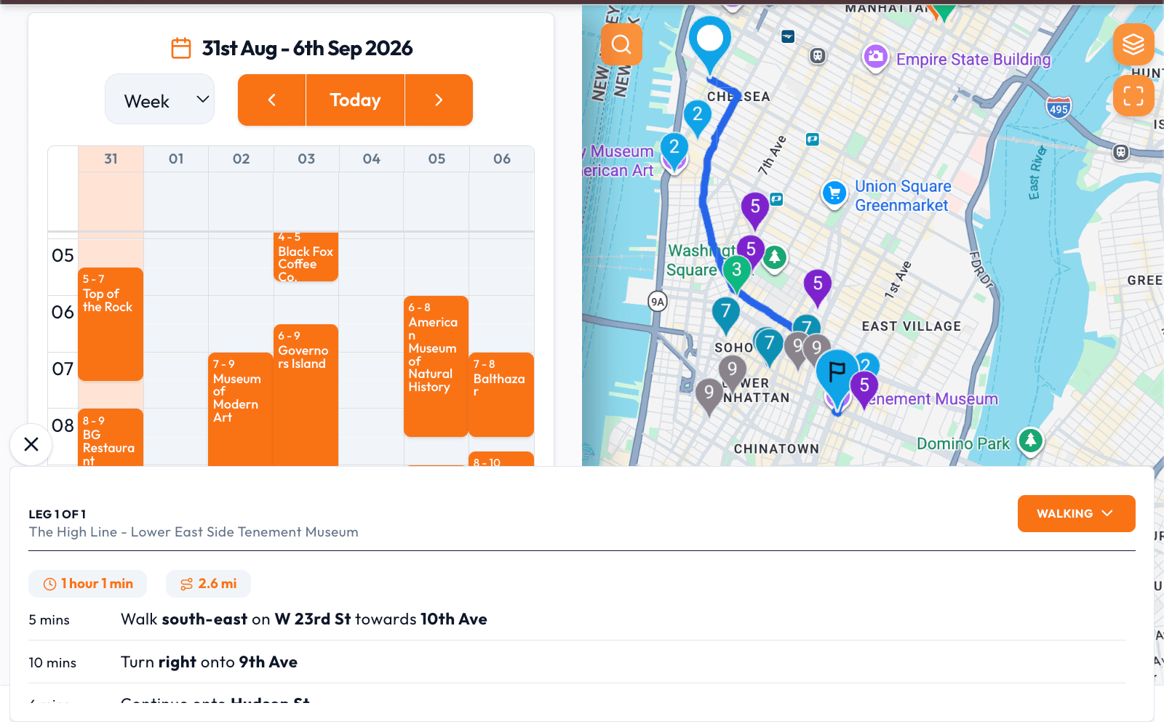
Task: Change travel mode WALKING dropdown
Action: tap(1076, 513)
